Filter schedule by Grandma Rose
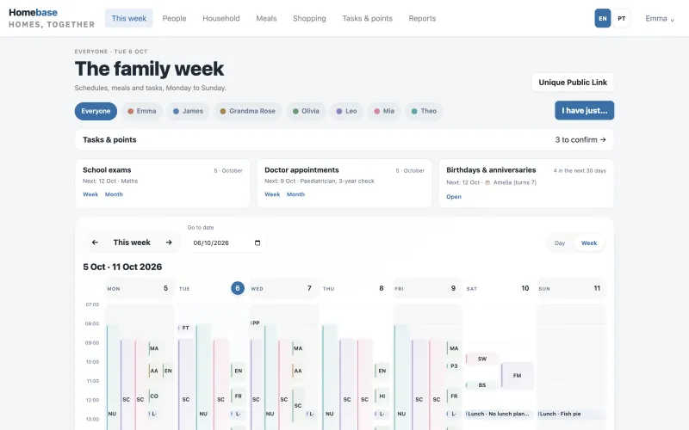Screen dimensions: 689x430 pyautogui.click(x=248, y=111)
